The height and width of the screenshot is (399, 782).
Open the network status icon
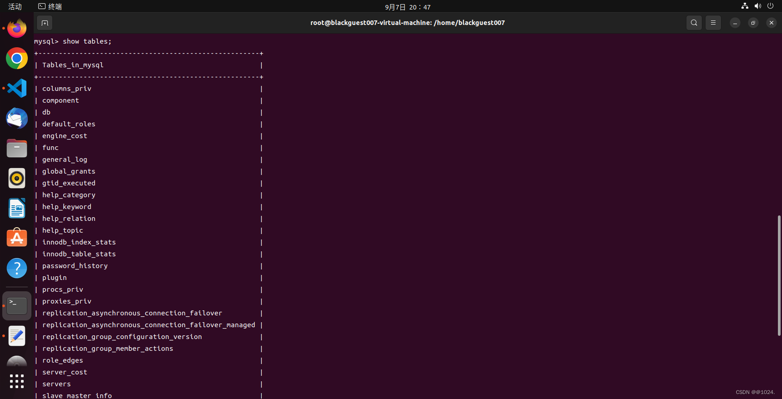click(x=745, y=6)
